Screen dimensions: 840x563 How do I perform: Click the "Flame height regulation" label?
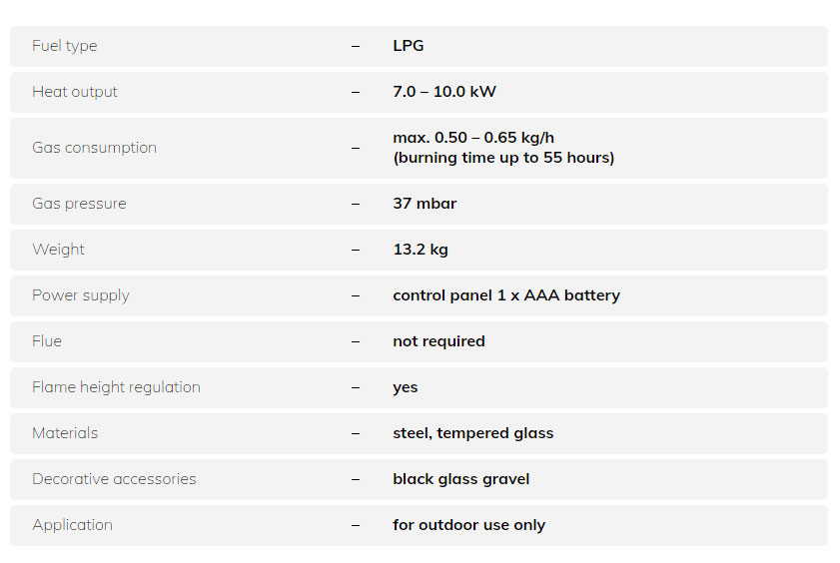(x=116, y=387)
